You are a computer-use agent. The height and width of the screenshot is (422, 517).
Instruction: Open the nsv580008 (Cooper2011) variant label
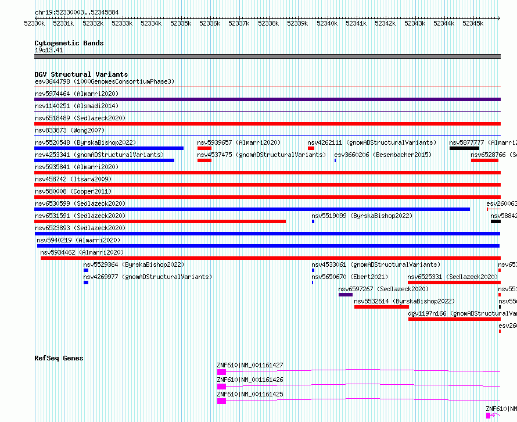(73, 191)
